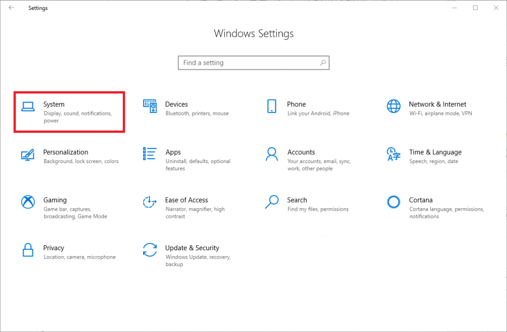Open the Cortana title
The image size is (507, 332).
point(420,200)
